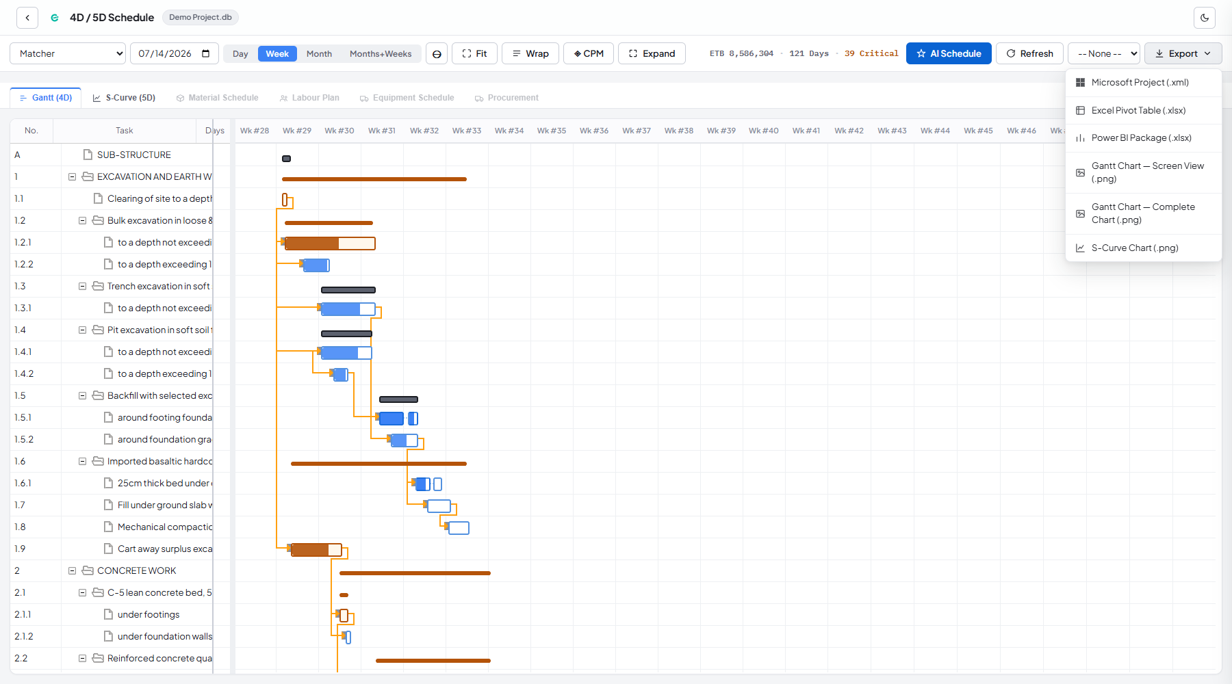Viewport: 1232px width, 684px height.
Task: Select Gantt bar for Fill under ground slab 1.7
Action: coord(439,506)
